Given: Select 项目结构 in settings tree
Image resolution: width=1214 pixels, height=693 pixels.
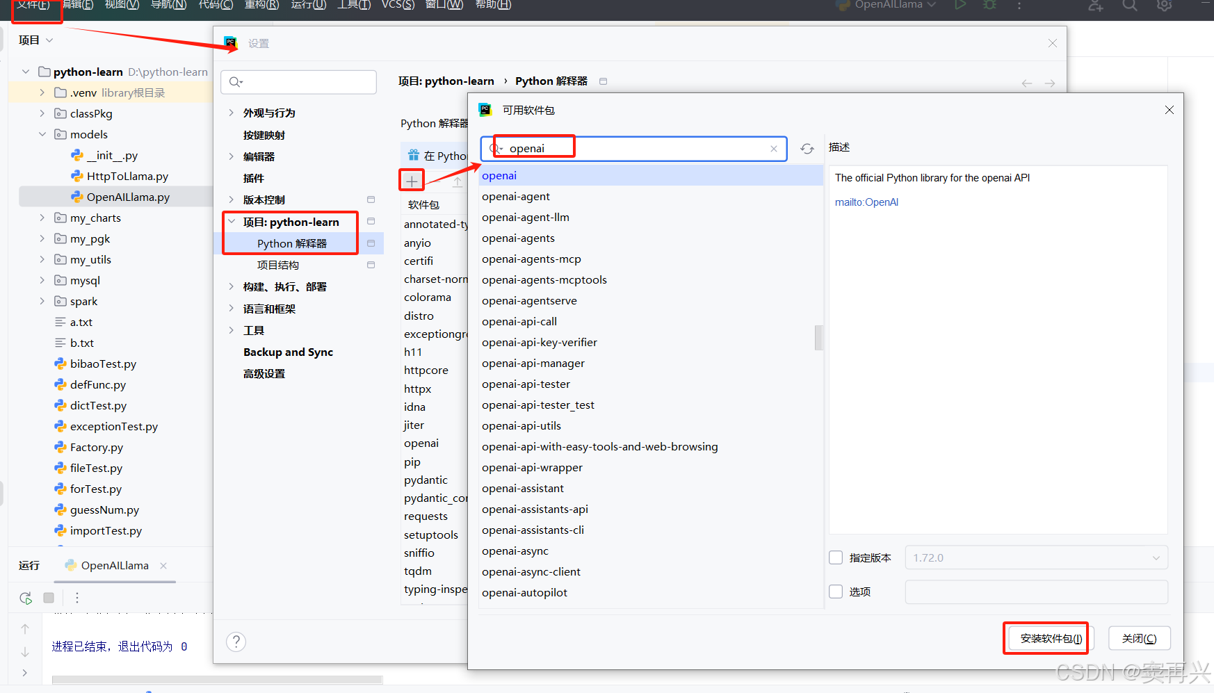Looking at the screenshot, I should tap(278, 265).
